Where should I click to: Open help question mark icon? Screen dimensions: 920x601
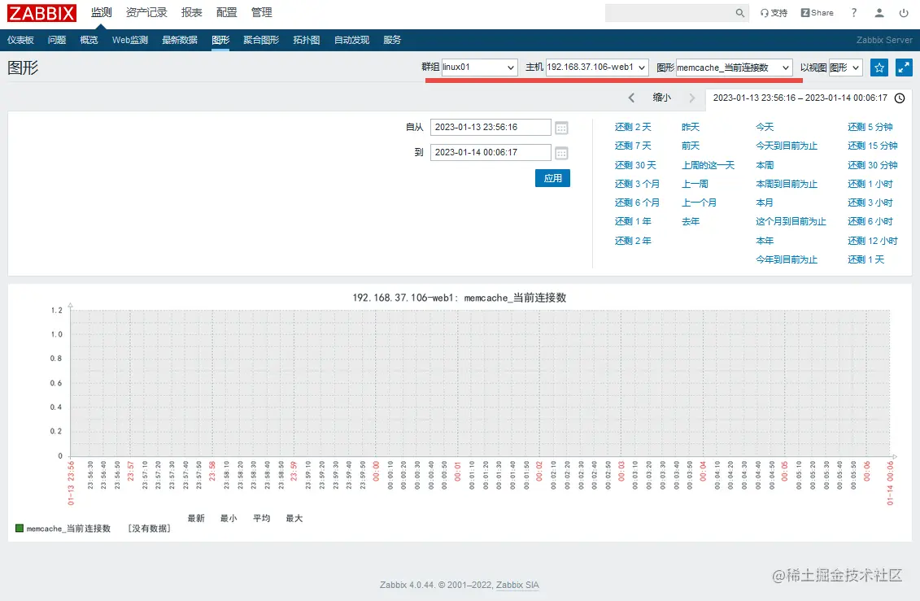[x=853, y=13]
